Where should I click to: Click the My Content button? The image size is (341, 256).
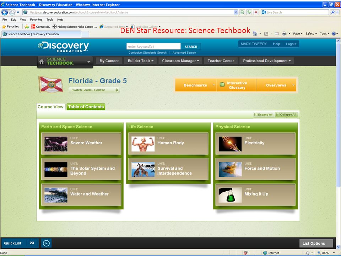pyautogui.click(x=109, y=61)
